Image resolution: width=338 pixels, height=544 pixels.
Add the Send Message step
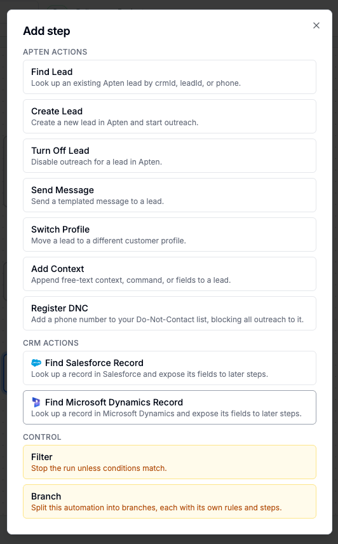[170, 195]
